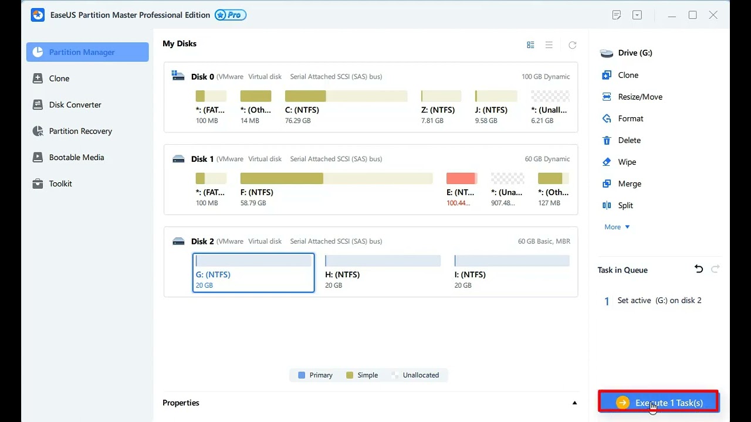The height and width of the screenshot is (422, 751).
Task: Open Disk Converter in the sidebar
Action: 75,105
